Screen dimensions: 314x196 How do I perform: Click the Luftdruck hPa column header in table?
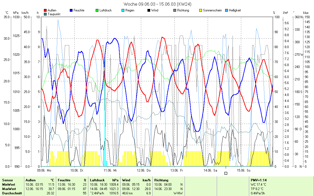(x=104, y=180)
